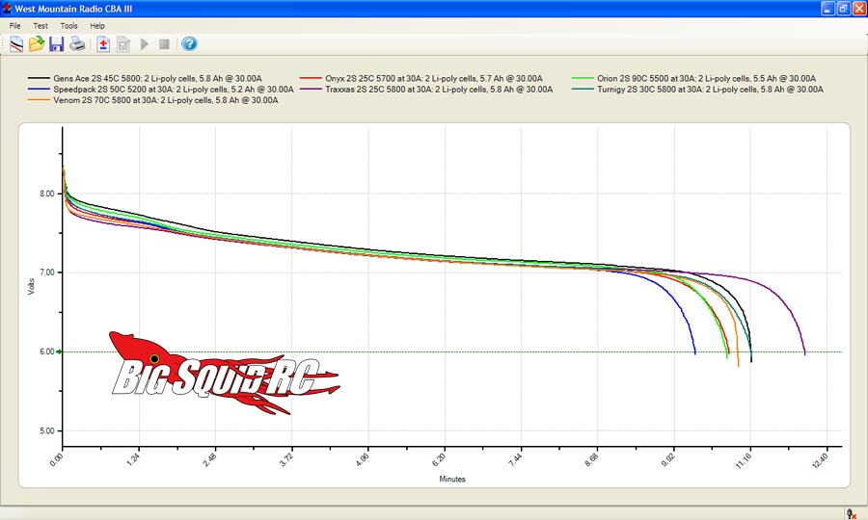Minimize the CBA III window

tap(827, 9)
